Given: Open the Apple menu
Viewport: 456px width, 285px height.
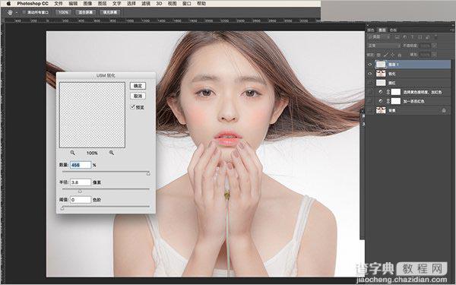Looking at the screenshot, I should coord(8,4).
